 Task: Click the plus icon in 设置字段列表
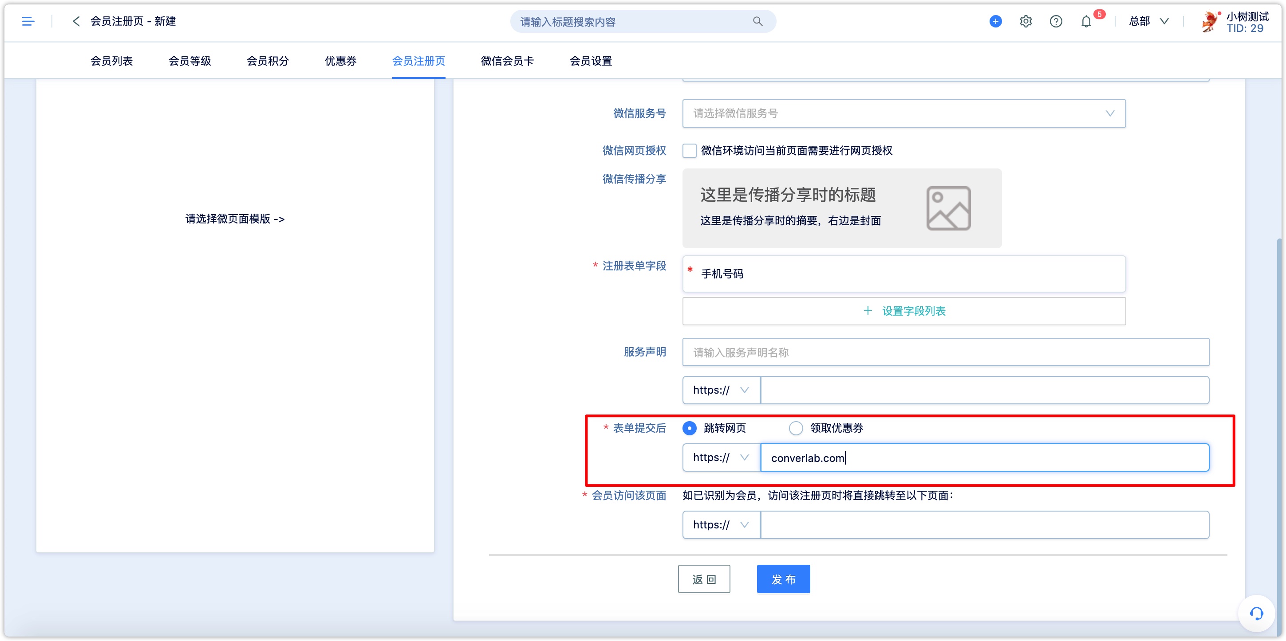[x=868, y=311]
